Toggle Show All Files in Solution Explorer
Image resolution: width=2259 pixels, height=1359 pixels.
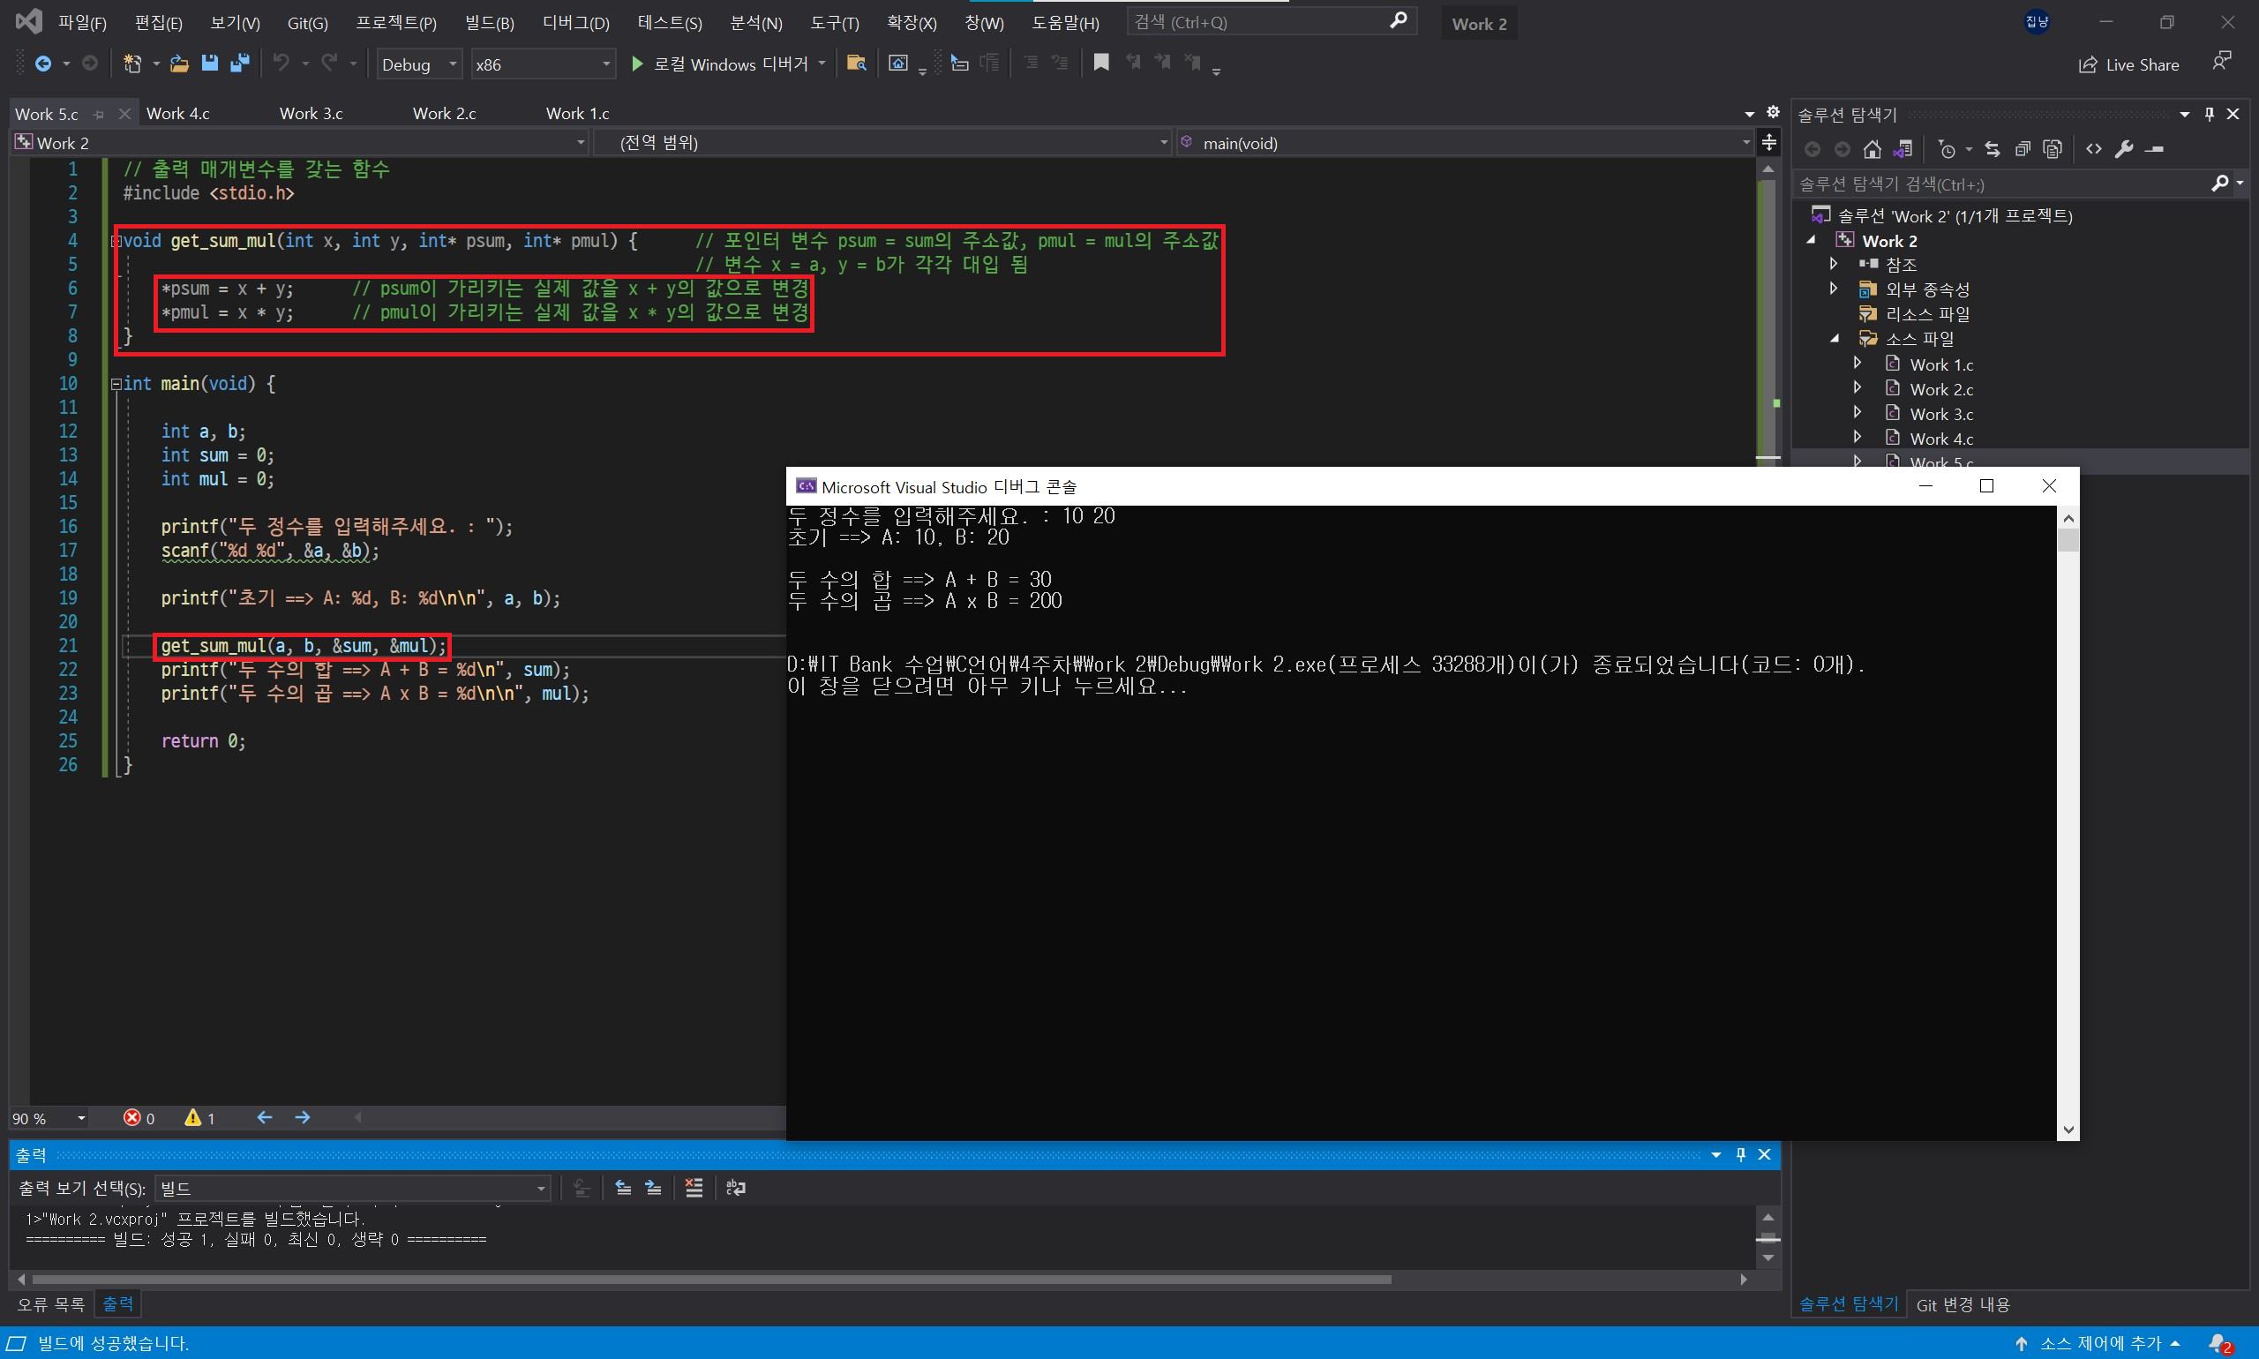(x=2053, y=149)
